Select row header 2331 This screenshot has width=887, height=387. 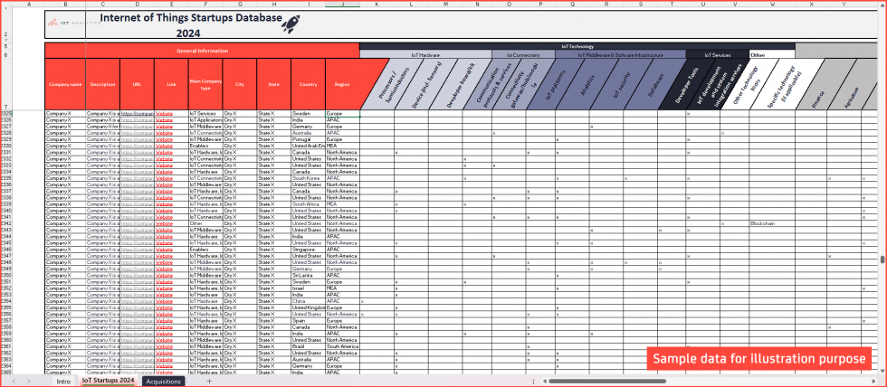coord(6,153)
